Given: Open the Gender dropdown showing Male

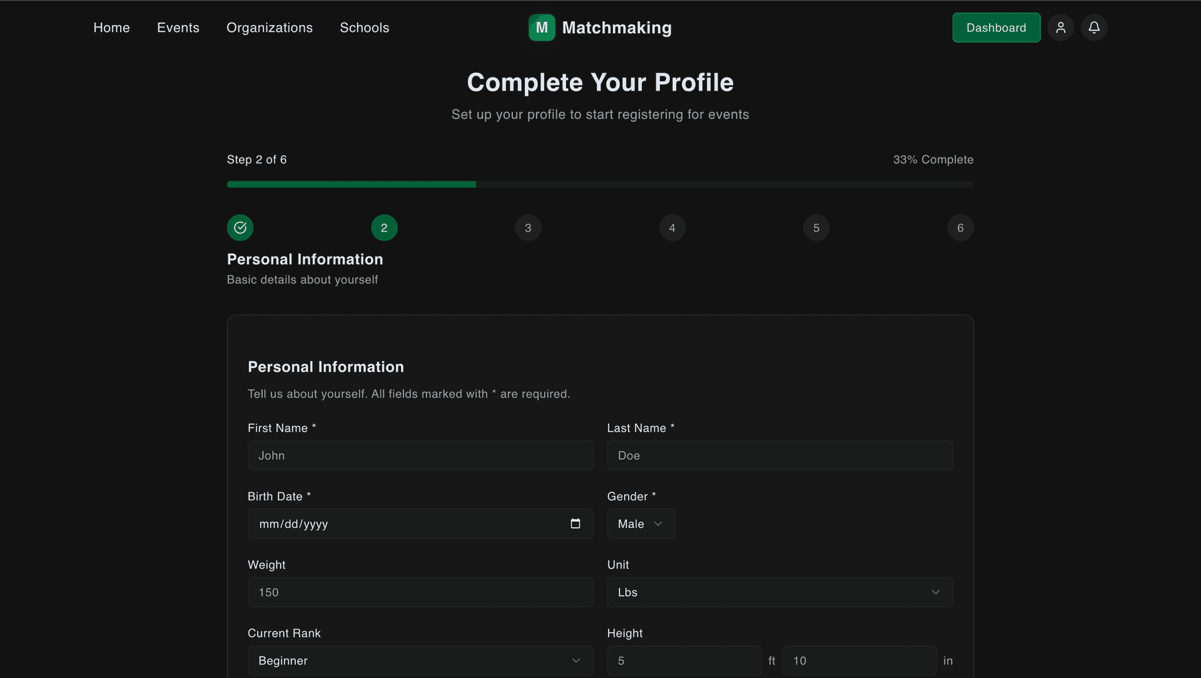Looking at the screenshot, I should (641, 524).
